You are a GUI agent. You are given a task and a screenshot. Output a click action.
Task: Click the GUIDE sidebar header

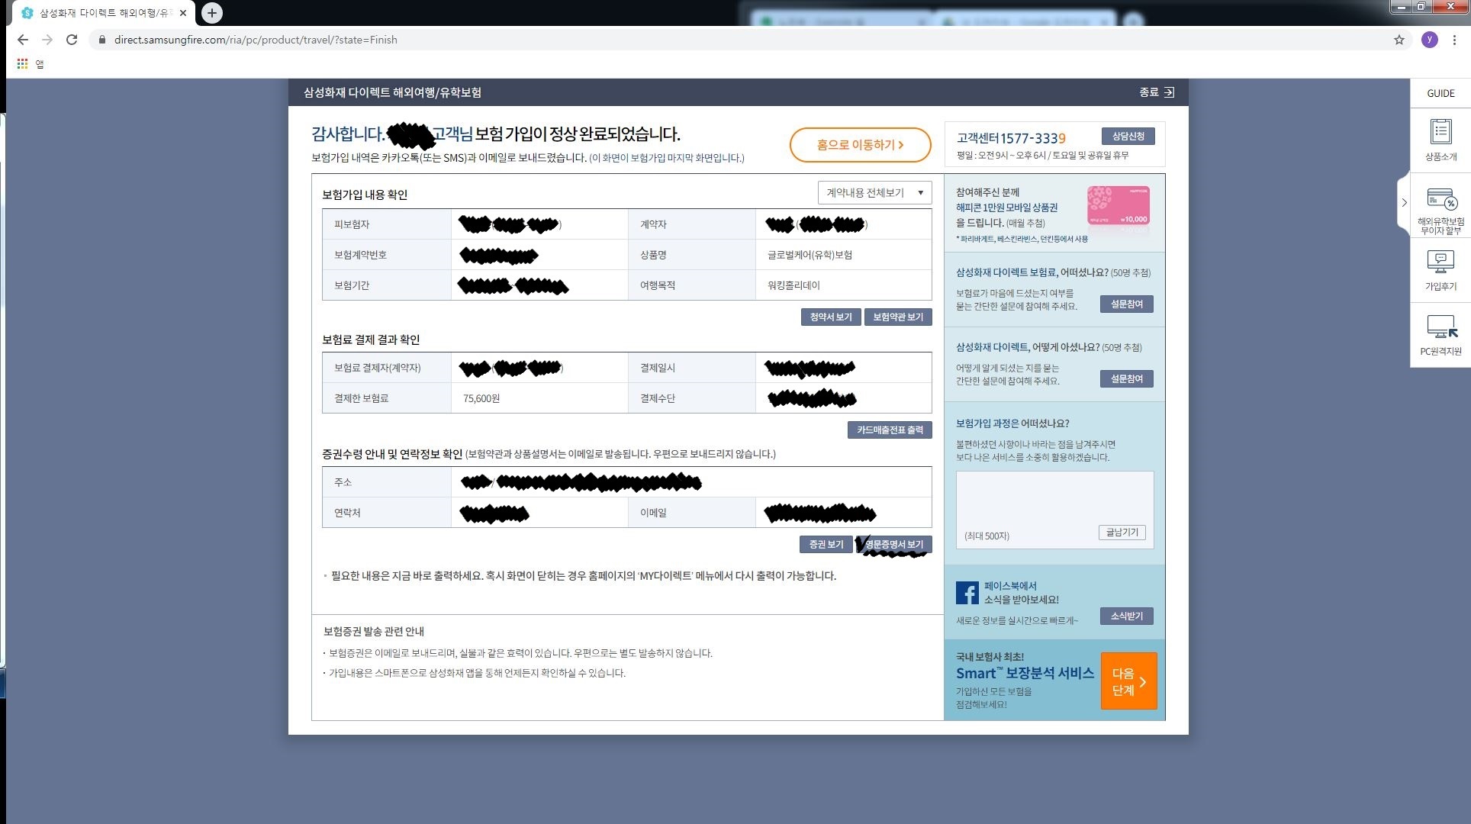point(1440,93)
